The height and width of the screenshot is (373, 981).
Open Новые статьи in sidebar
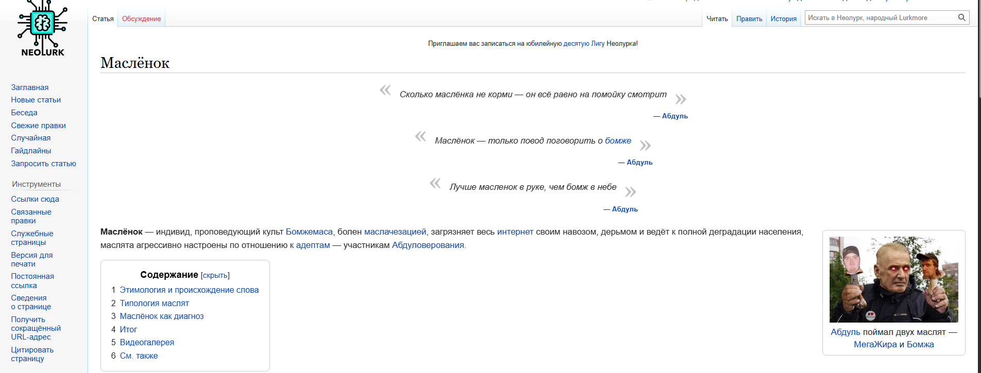(x=36, y=100)
